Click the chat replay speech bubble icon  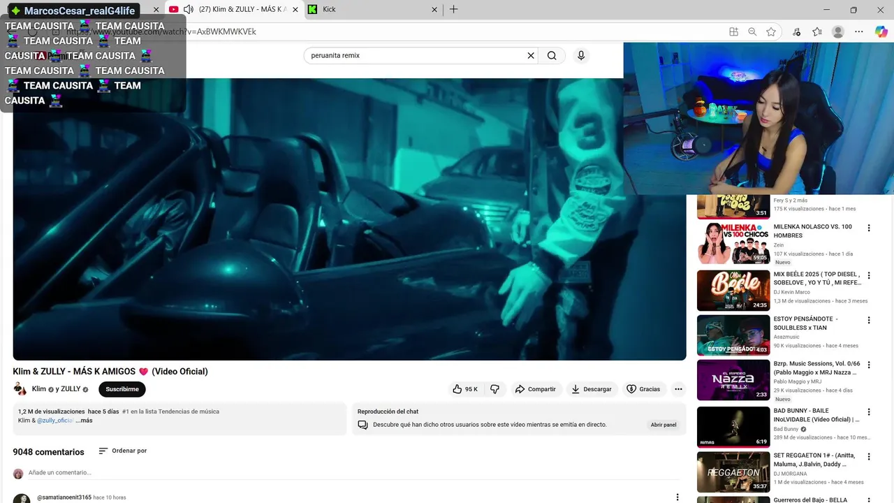(362, 425)
